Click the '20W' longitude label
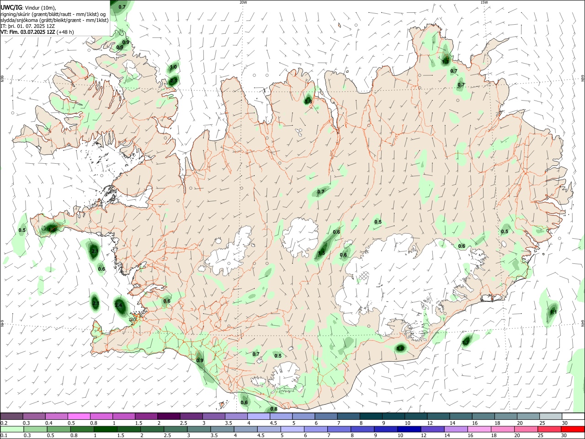The height and width of the screenshot is (439, 585). click(243, 2)
